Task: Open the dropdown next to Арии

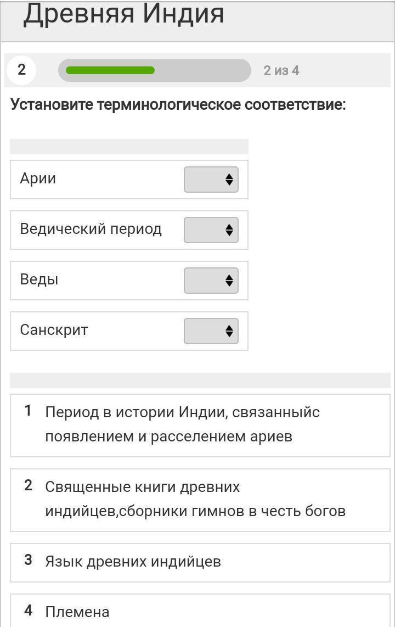Action: [211, 180]
